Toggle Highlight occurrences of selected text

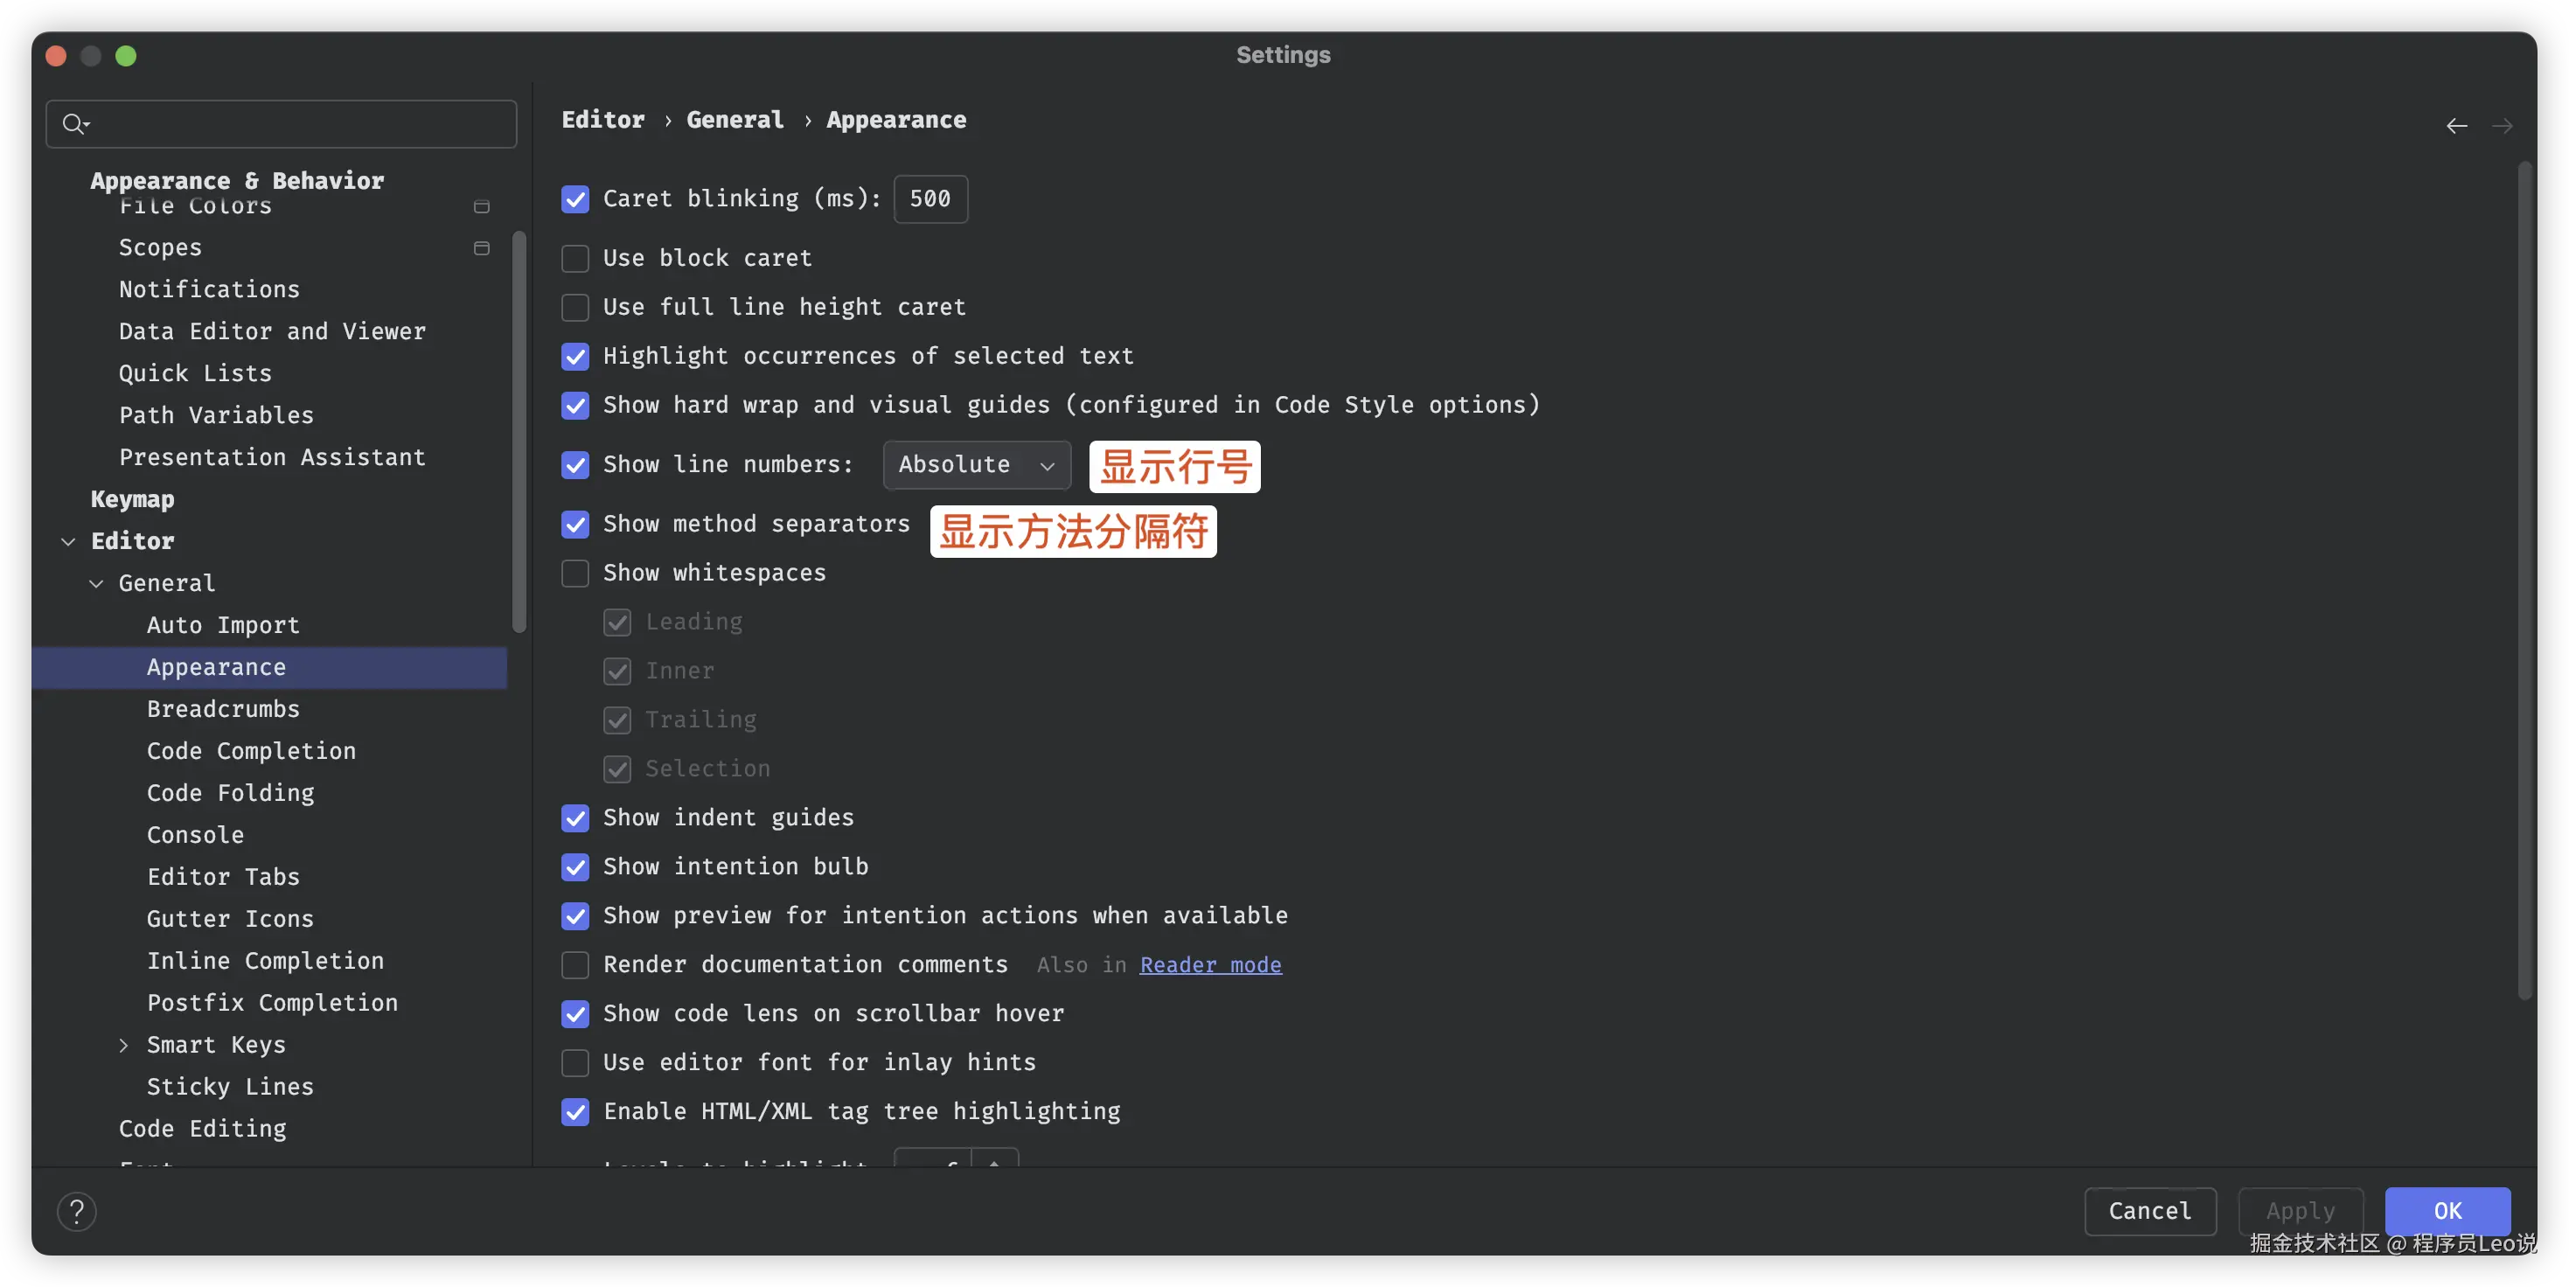(x=575, y=357)
